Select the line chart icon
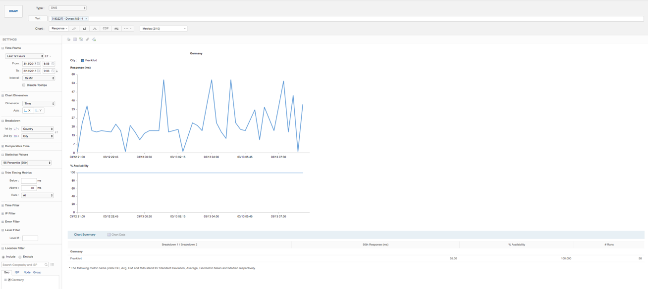The width and height of the screenshot is (648, 289). point(74,29)
